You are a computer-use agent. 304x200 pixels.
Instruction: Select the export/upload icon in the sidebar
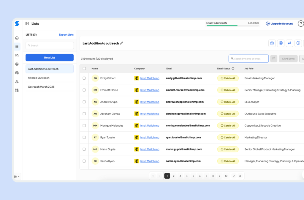17,81
